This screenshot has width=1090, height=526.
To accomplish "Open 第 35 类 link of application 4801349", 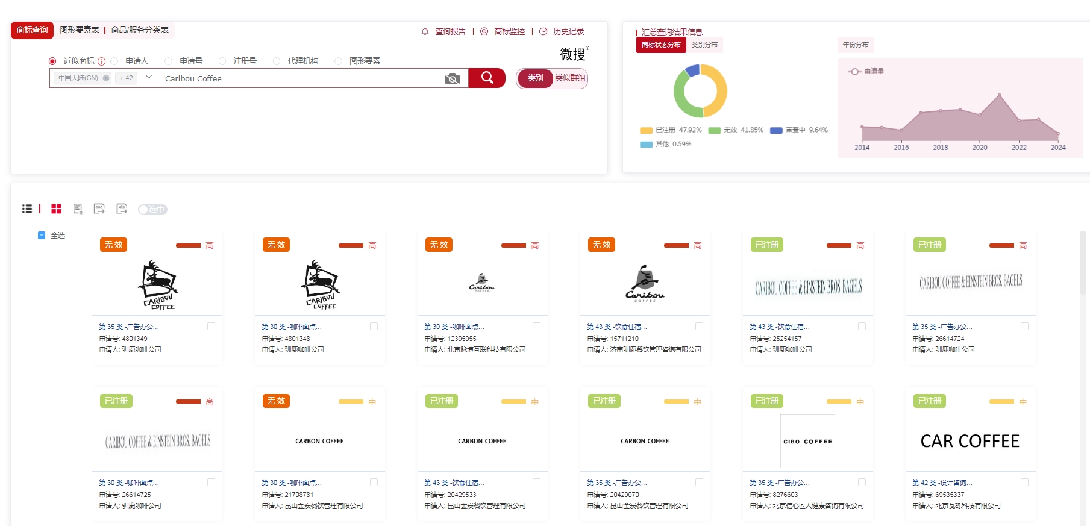I will (129, 327).
